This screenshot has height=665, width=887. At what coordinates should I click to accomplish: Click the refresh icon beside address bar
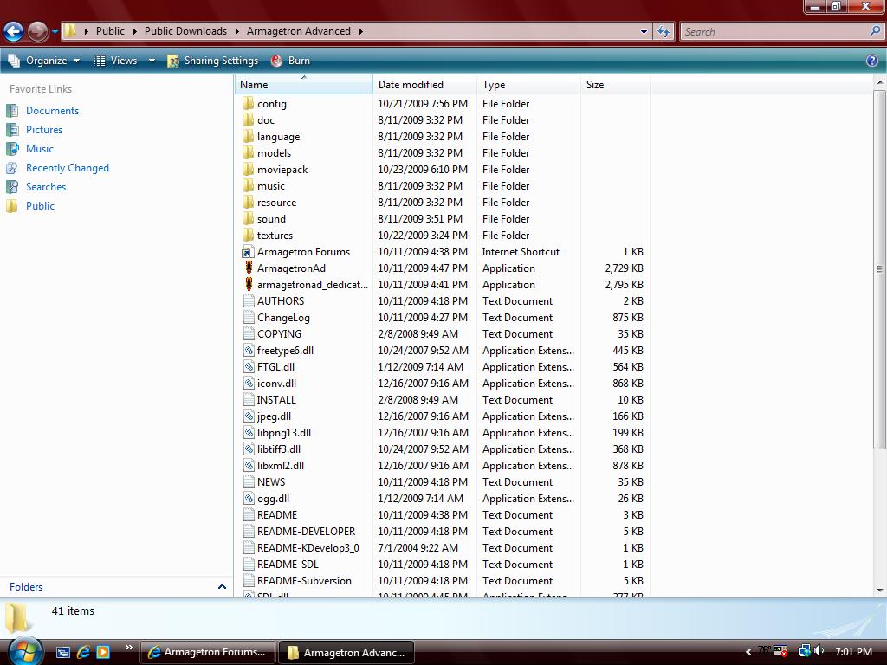point(664,31)
